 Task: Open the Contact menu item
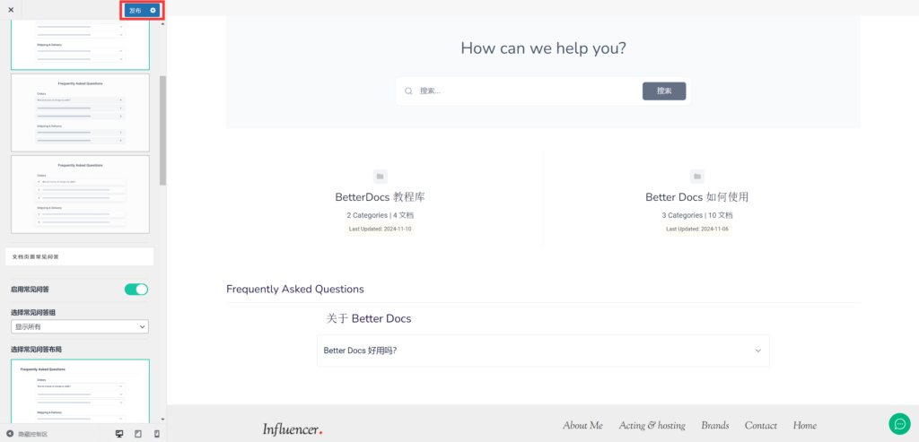tap(761, 426)
